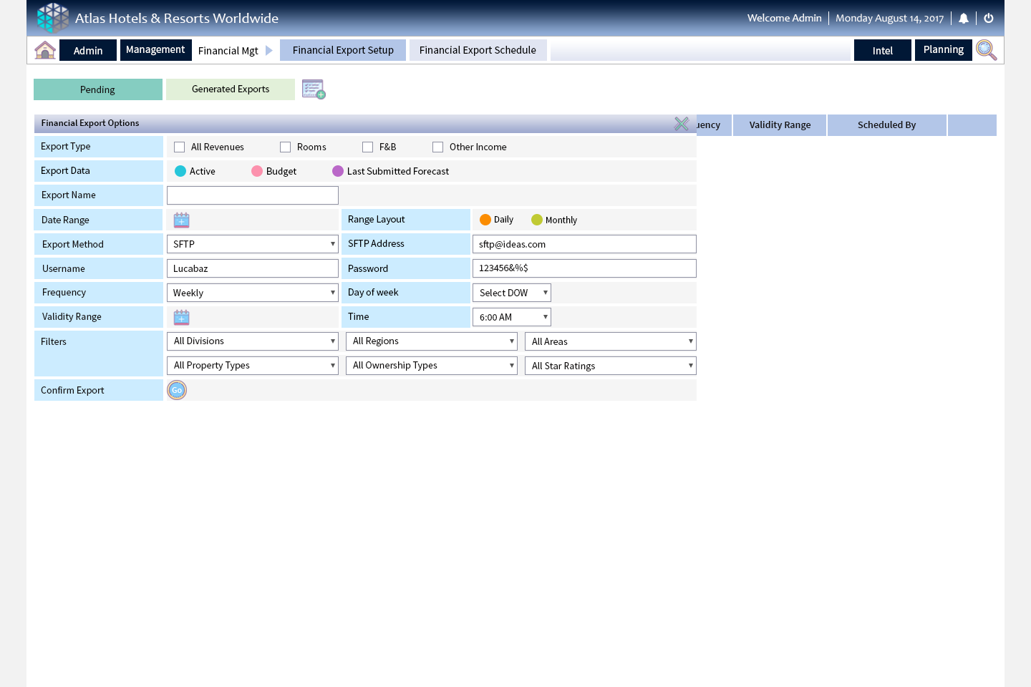Open the Generated Exports tab
This screenshot has height=687, width=1031.
pos(231,89)
